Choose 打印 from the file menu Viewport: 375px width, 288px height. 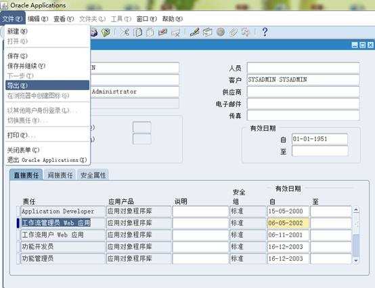point(47,136)
